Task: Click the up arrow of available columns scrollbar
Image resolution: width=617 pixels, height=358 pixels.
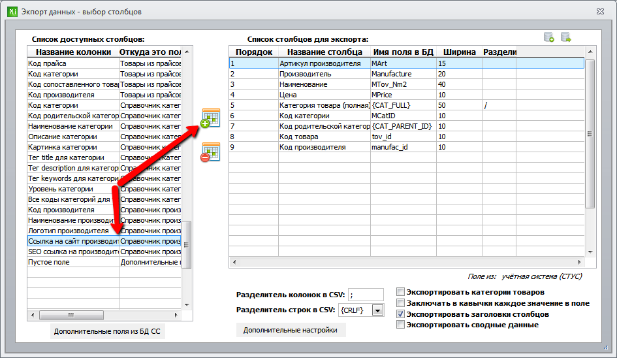Action: click(x=187, y=52)
